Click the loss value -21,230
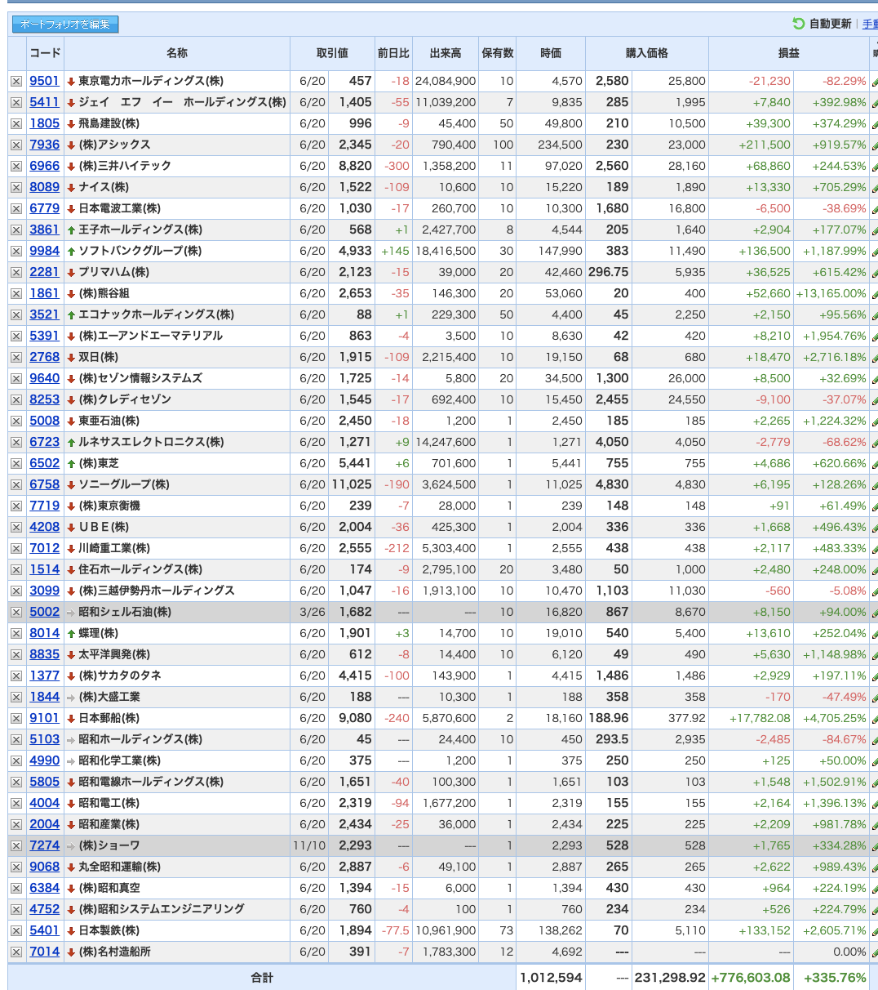Image resolution: width=878 pixels, height=990 pixels. (x=769, y=81)
